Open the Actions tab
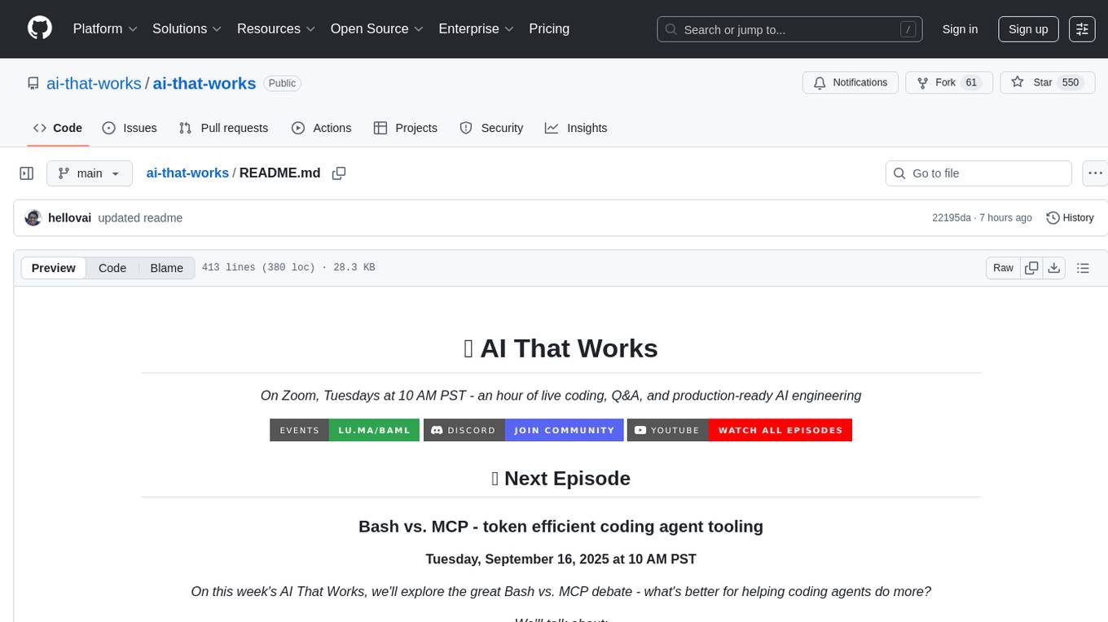 pos(321,128)
